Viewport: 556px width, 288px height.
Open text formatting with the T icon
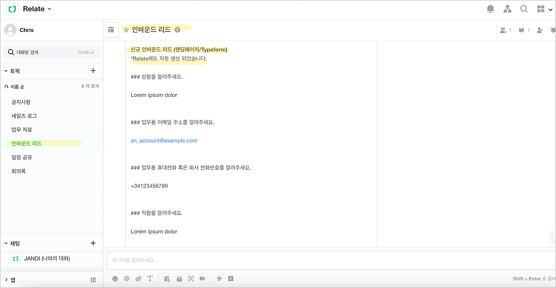150,278
